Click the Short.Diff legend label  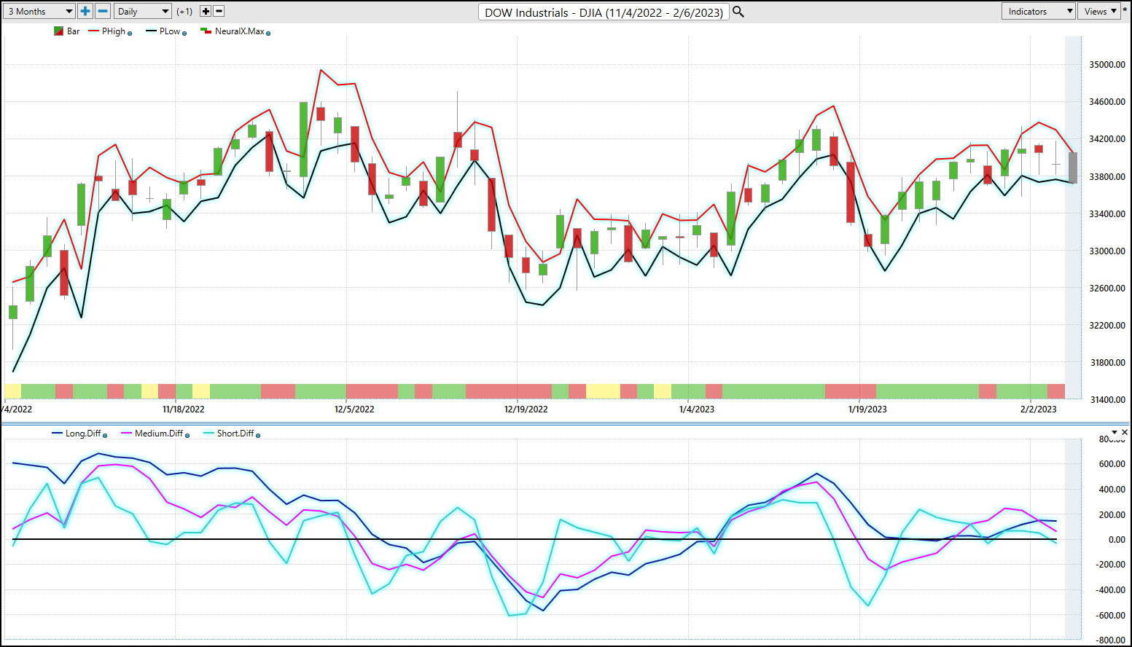click(x=235, y=434)
